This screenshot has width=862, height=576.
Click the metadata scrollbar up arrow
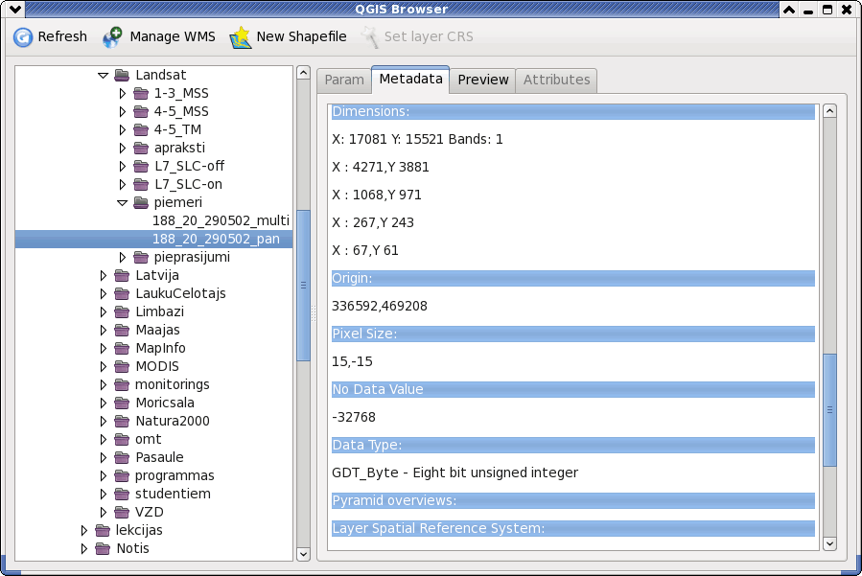pos(829,111)
